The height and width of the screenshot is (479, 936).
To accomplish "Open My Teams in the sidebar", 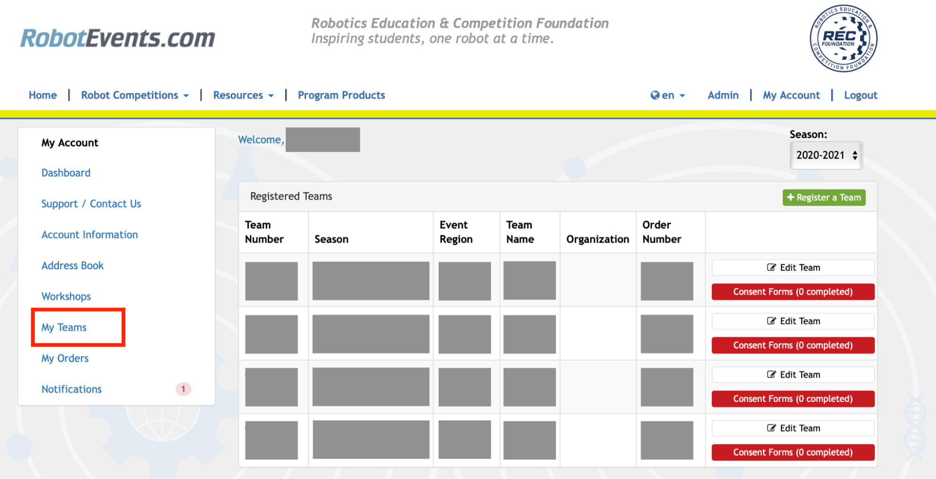I will (x=64, y=327).
